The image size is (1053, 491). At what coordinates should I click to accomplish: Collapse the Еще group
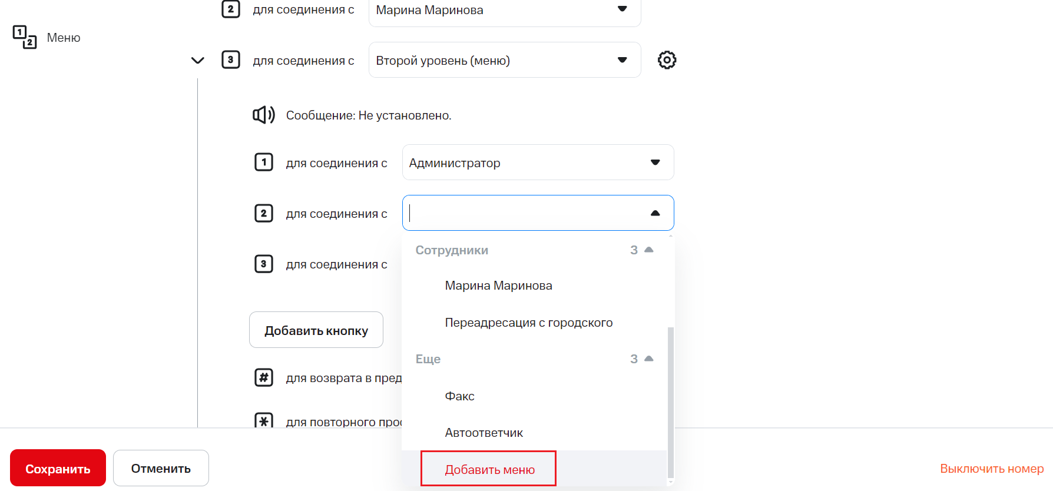click(649, 359)
